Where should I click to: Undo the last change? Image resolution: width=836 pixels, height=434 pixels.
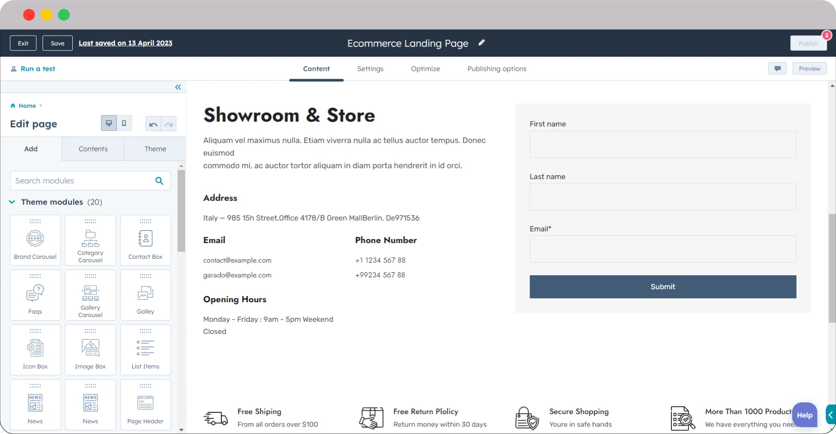coord(153,124)
